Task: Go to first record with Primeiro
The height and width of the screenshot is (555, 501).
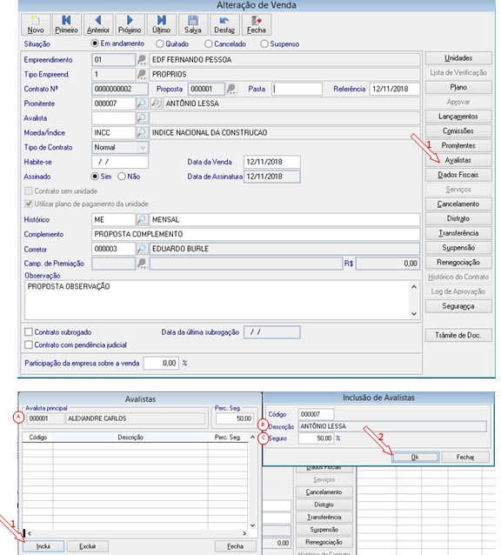Action: tap(66, 24)
